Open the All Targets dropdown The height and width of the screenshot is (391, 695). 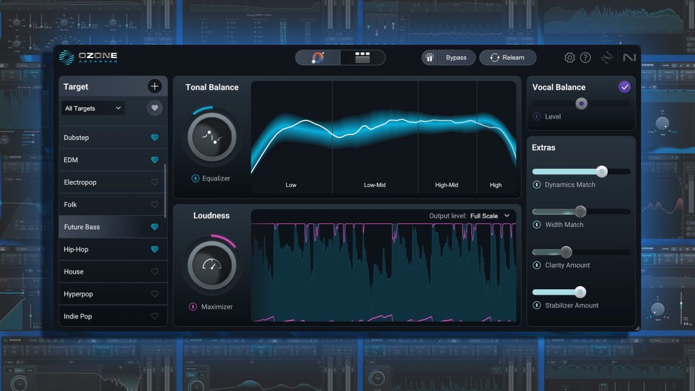[x=92, y=108]
